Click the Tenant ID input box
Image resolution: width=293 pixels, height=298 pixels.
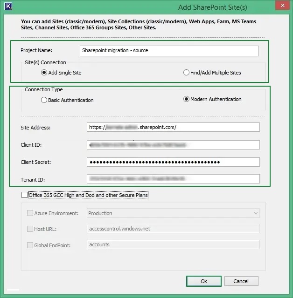(173, 179)
